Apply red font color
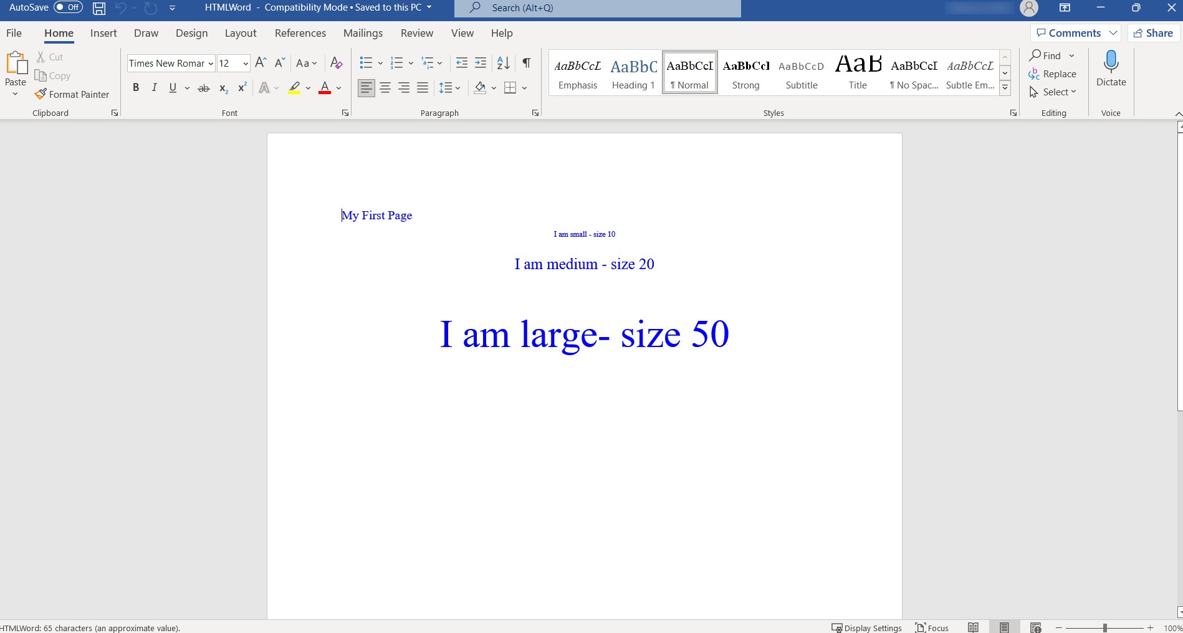This screenshot has width=1183, height=633. [325, 88]
